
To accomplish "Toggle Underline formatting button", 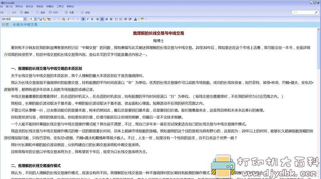I will 92,19.
